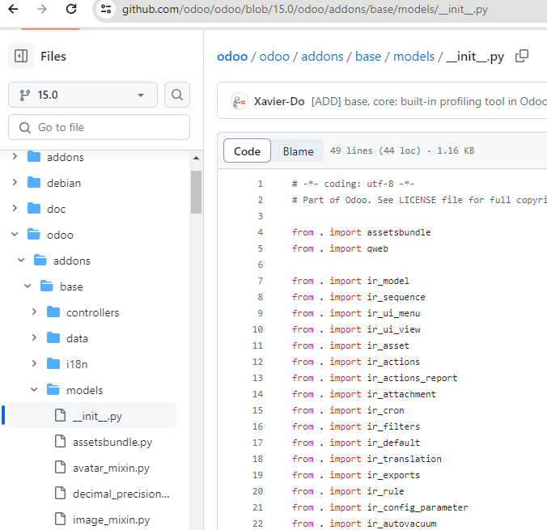Click the file icon beside image_mixin.py
Image resolution: width=547 pixels, height=530 pixels.
[x=61, y=519]
